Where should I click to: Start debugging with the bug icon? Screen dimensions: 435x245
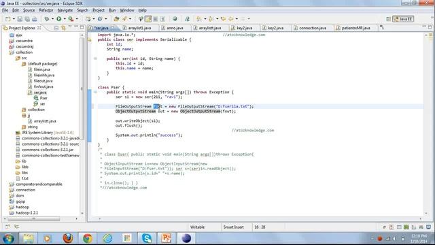(47, 19)
